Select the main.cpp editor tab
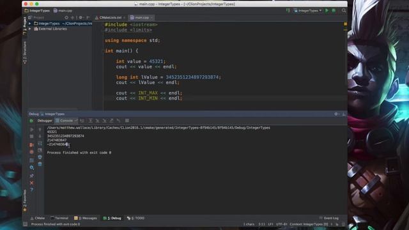This screenshot has height=230, width=409. click(142, 17)
